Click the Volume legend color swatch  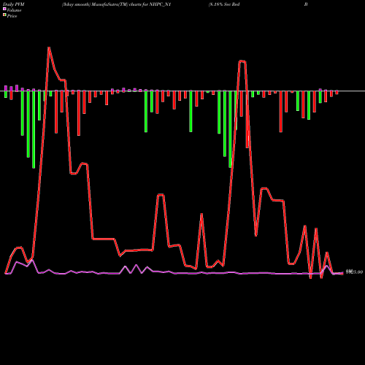click(4, 9)
